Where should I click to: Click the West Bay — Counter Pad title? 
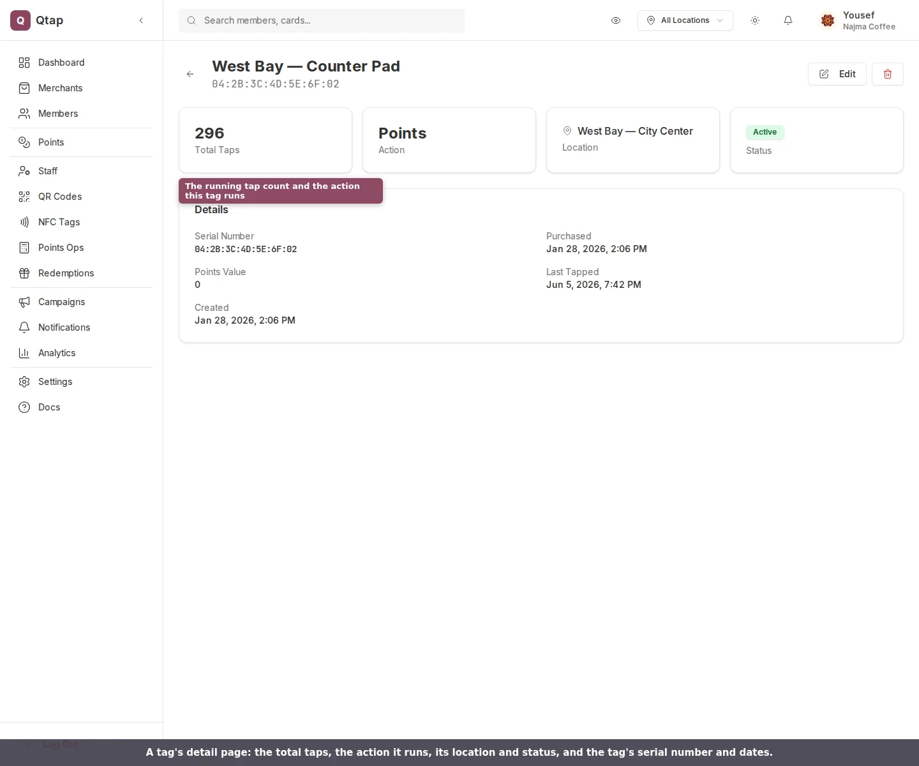[x=306, y=66]
